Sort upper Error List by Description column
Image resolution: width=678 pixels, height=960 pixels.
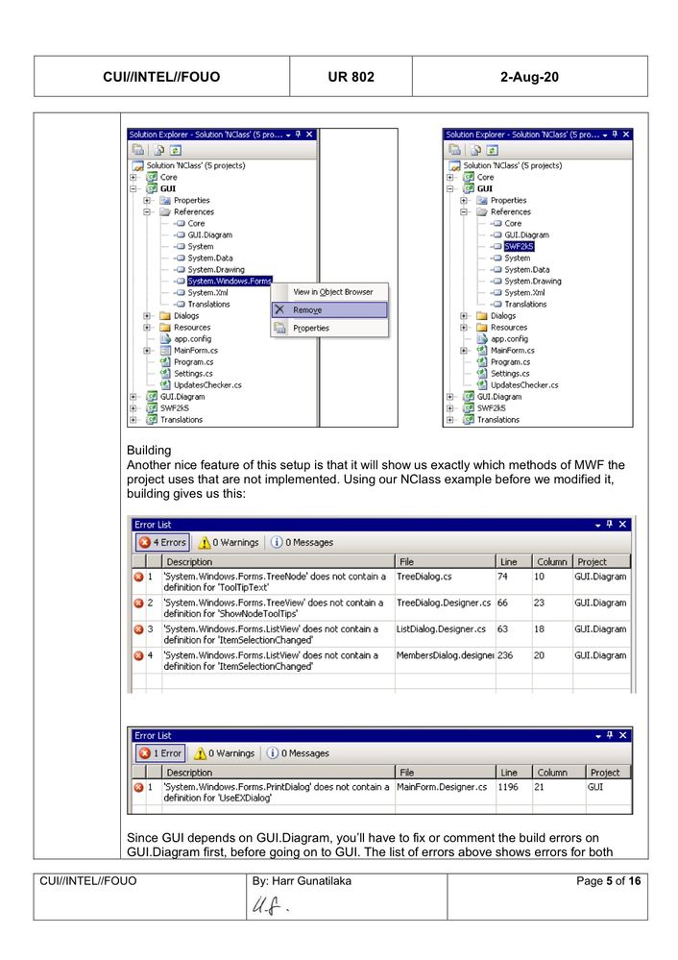278,561
